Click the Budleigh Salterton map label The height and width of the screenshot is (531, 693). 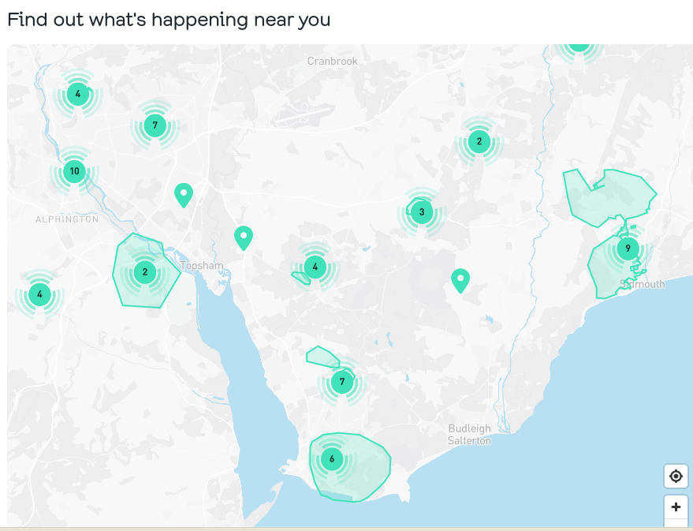(x=469, y=435)
